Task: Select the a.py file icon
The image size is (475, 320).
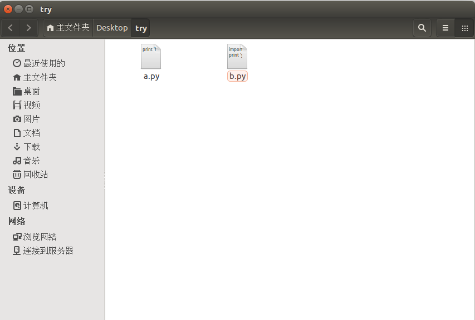Action: pyautogui.click(x=151, y=57)
